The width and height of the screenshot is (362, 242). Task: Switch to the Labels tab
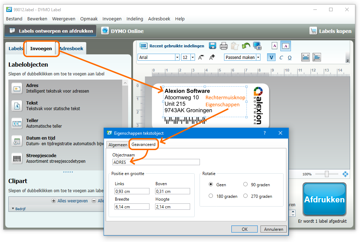(x=16, y=49)
